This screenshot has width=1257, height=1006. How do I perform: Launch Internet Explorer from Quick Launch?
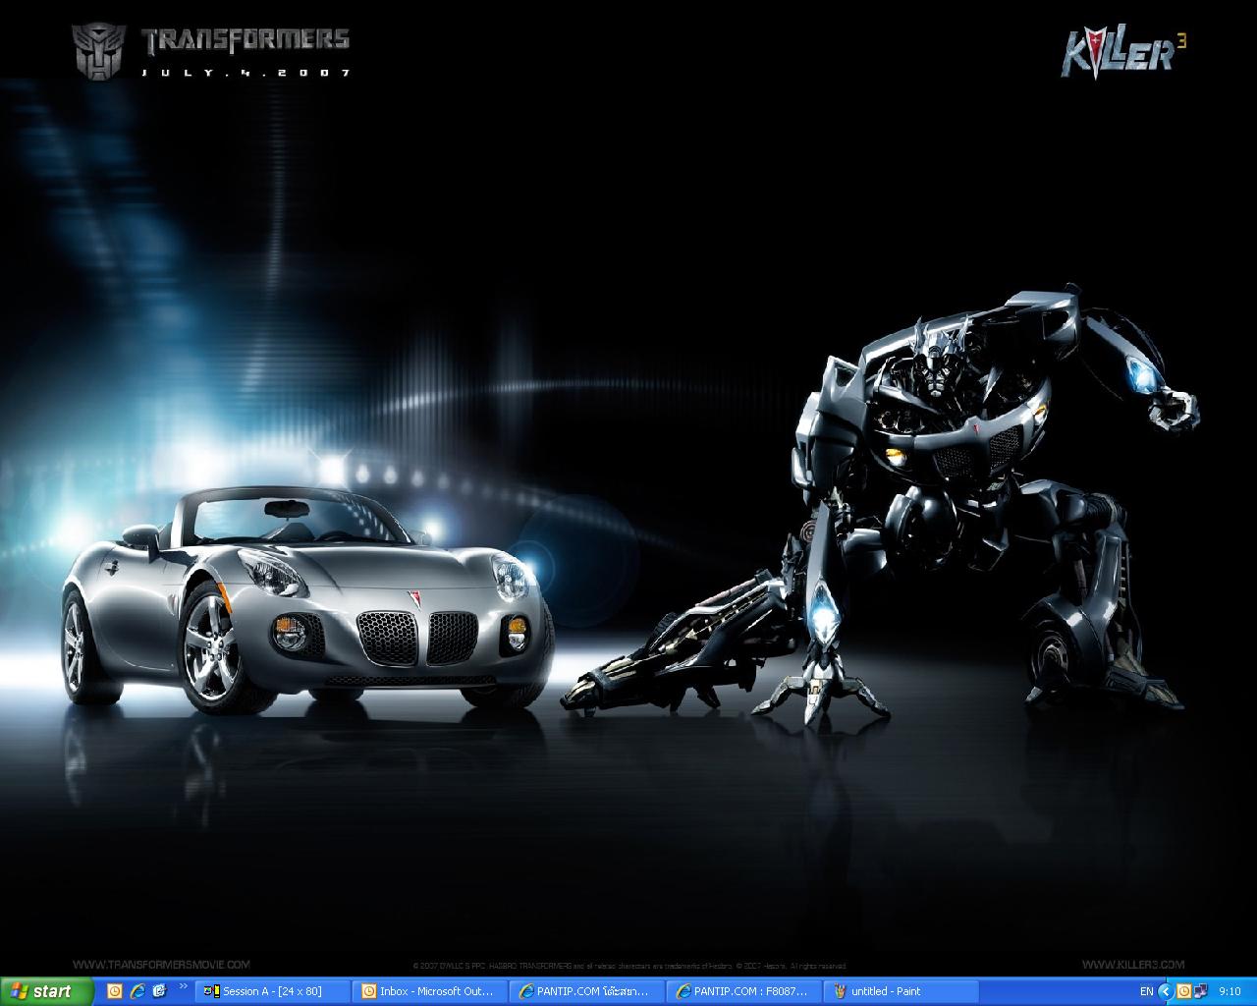137,991
